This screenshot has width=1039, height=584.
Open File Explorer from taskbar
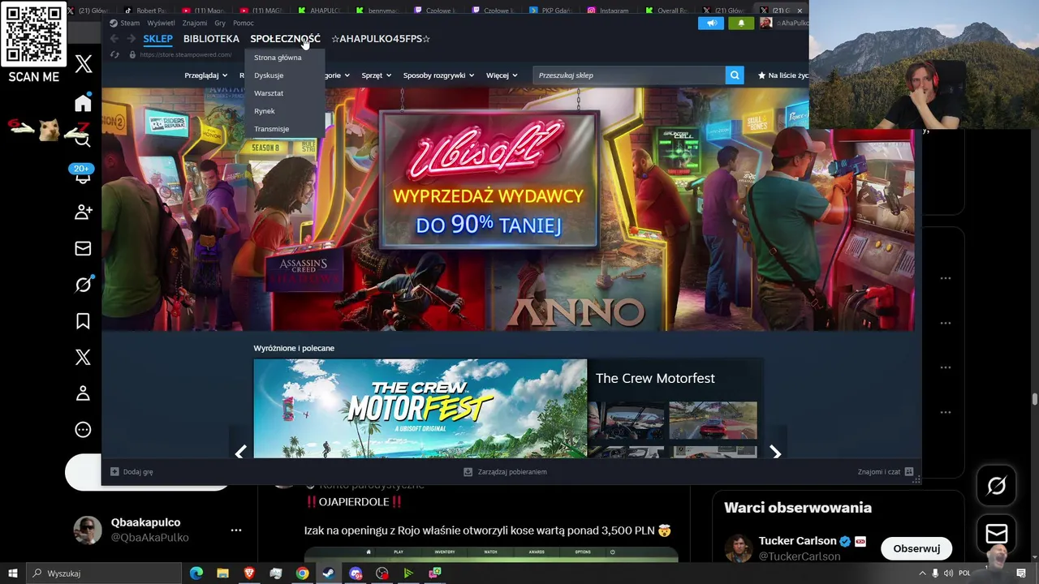click(222, 573)
